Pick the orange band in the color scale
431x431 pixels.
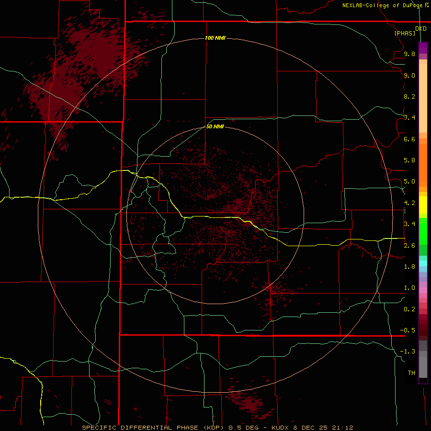click(x=423, y=166)
